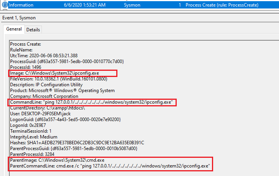Click the ParentImage cmd.exe path line
Image resolution: width=279 pixels, height=176 pixels.
tap(57, 160)
